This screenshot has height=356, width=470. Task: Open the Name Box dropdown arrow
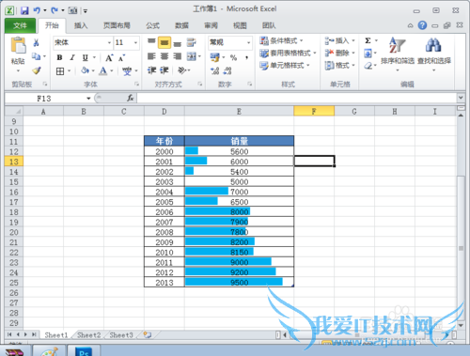[x=88, y=99]
